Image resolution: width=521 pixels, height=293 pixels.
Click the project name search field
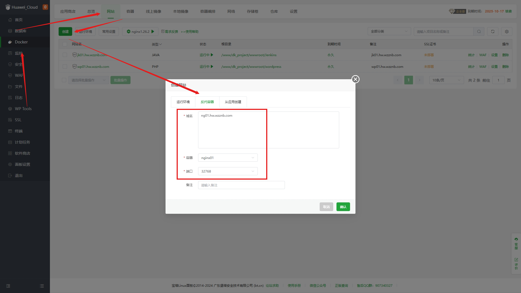pyautogui.click(x=444, y=31)
